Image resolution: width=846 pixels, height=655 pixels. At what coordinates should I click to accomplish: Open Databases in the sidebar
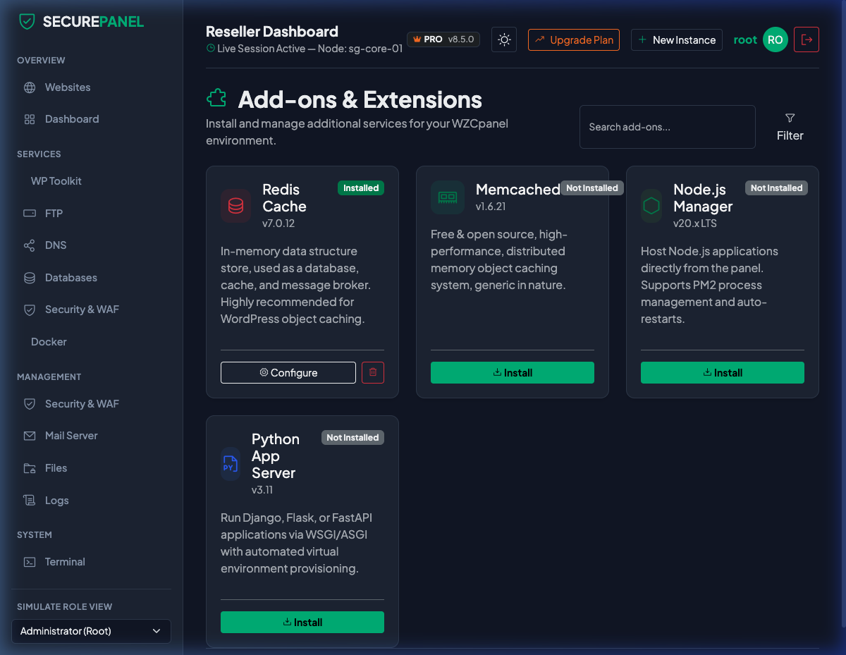[x=71, y=278]
